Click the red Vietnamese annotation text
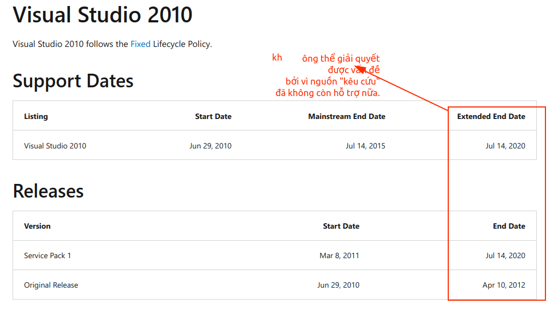The image size is (558, 310). click(327, 75)
